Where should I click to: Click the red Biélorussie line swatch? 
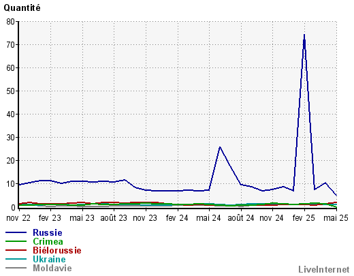click(x=16, y=250)
